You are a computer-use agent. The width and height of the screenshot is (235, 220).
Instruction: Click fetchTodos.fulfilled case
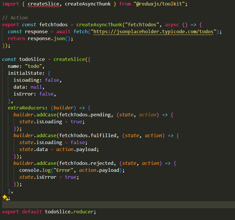88,135
